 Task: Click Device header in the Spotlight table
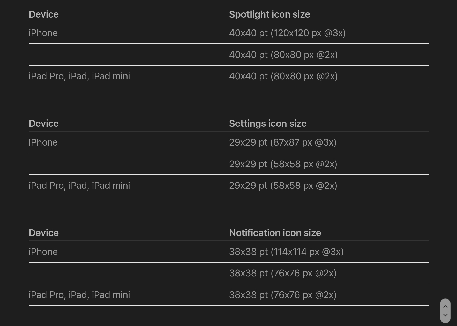[x=44, y=14]
